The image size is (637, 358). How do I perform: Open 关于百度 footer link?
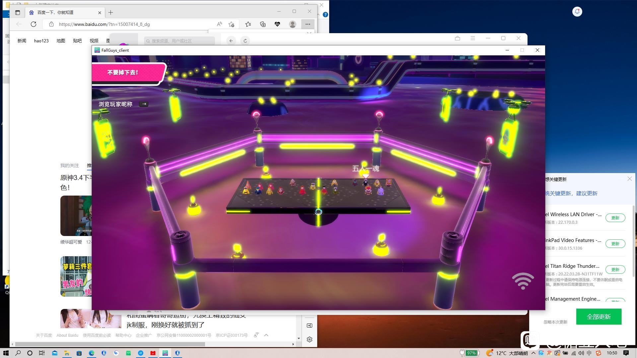[44, 335]
